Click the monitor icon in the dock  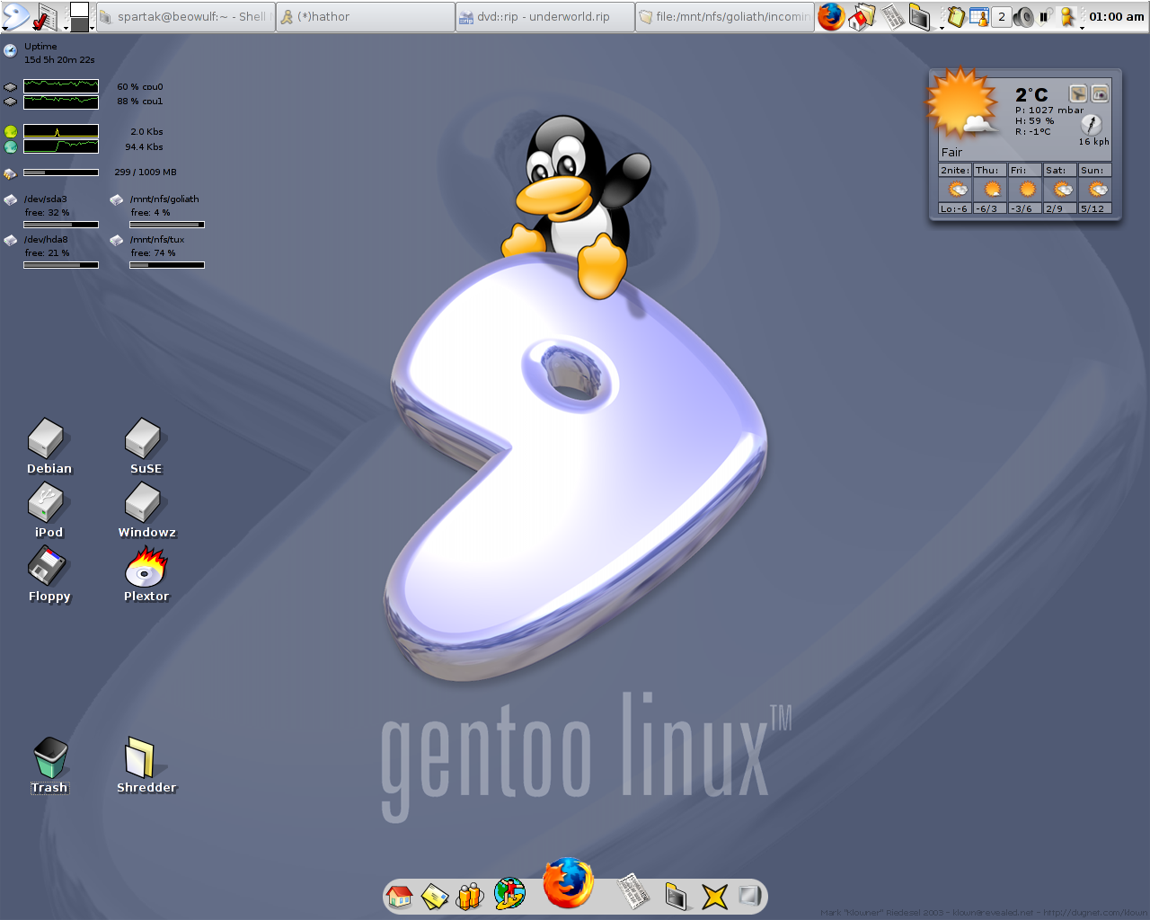749,895
